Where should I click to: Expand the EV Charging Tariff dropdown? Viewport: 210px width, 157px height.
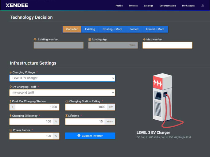point(62,92)
